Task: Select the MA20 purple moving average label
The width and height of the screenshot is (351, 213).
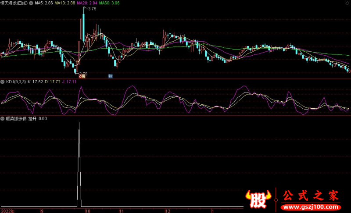Action: [x=87, y=3]
